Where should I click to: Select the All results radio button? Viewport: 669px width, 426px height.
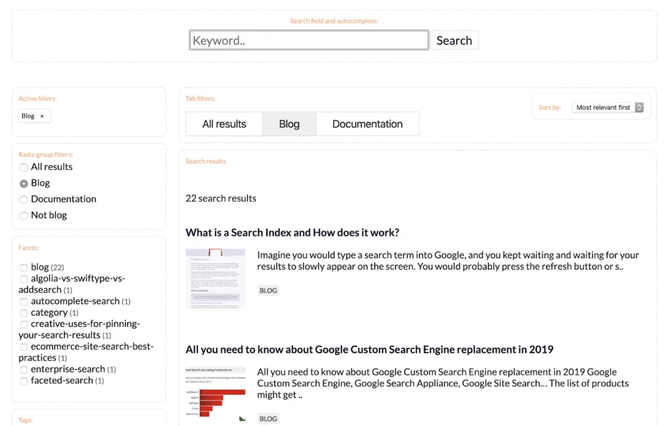click(x=24, y=168)
